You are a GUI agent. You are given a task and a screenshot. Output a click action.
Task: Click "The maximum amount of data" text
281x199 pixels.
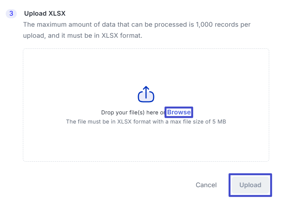(62, 24)
